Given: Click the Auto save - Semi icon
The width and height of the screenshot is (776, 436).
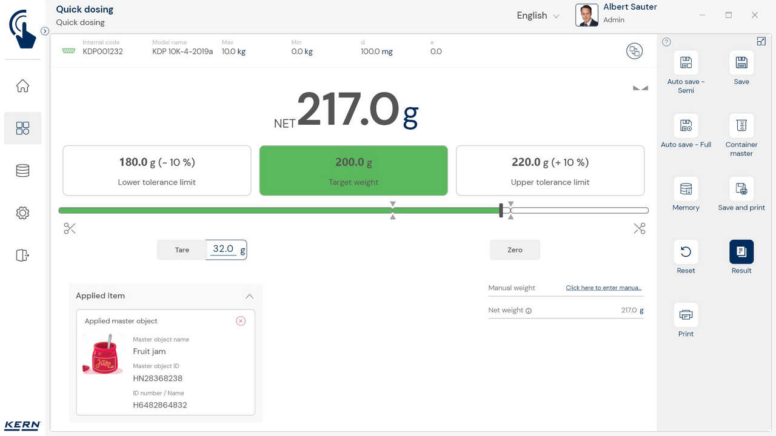Looking at the screenshot, I should pos(686,63).
